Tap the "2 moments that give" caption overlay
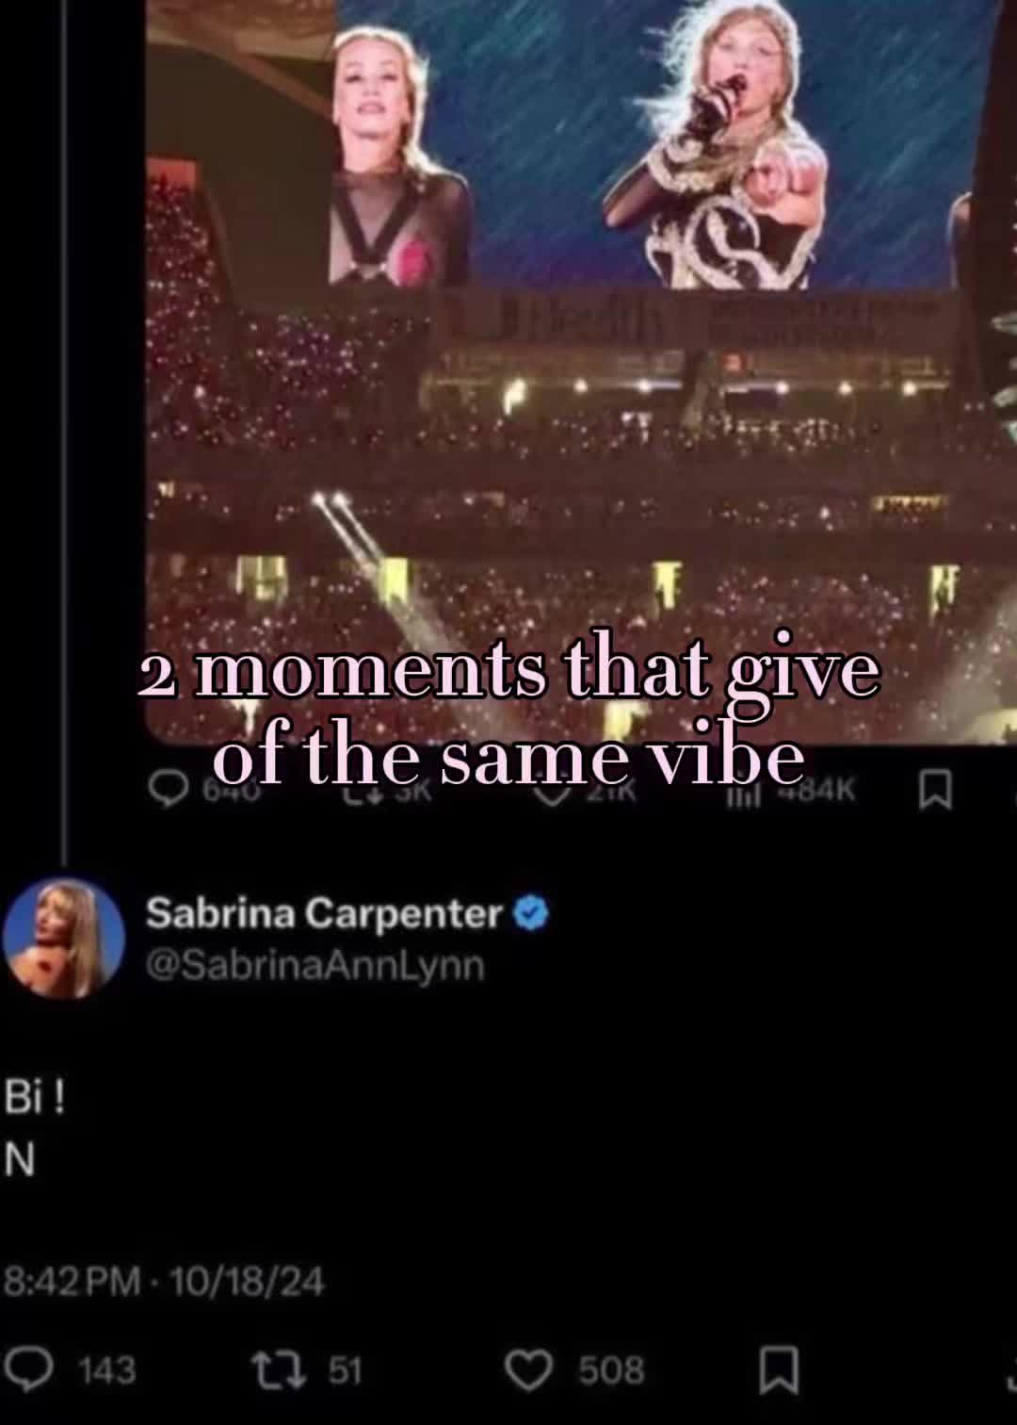 (508, 671)
